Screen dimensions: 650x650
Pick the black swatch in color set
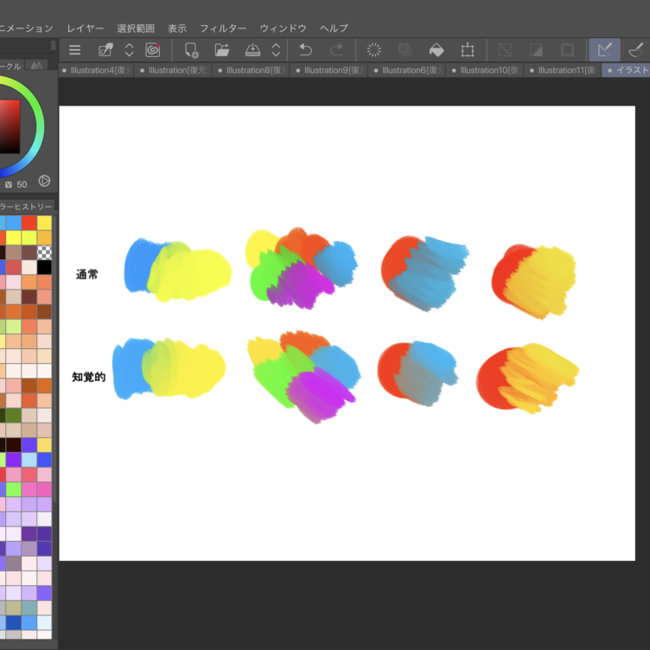point(44,267)
